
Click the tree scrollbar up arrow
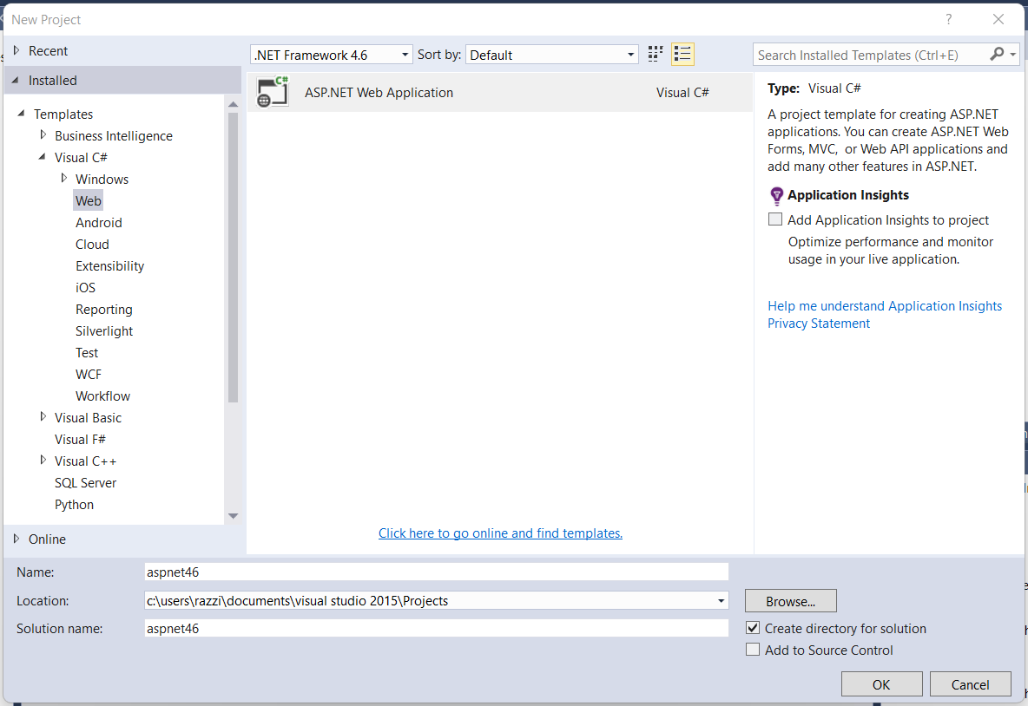(x=233, y=104)
